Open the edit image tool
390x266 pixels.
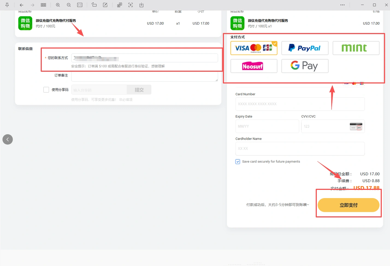pos(105,5)
